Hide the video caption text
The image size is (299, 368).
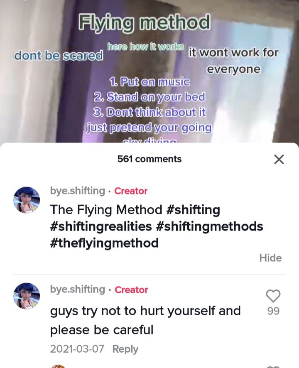pos(270,258)
